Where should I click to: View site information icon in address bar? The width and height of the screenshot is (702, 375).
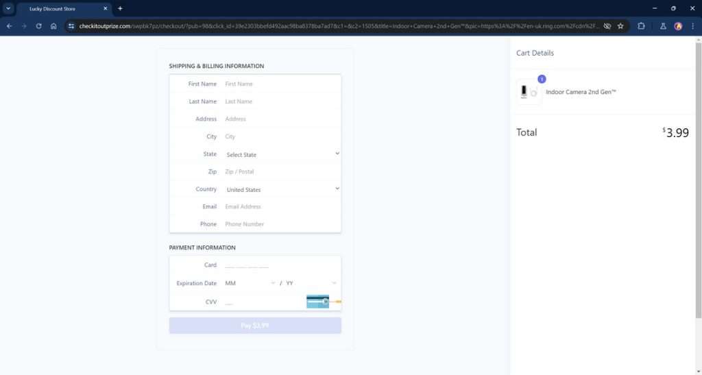tap(71, 26)
